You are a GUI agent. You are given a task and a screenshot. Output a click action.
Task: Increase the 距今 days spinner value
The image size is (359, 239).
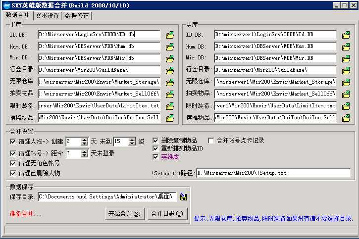click(84, 151)
